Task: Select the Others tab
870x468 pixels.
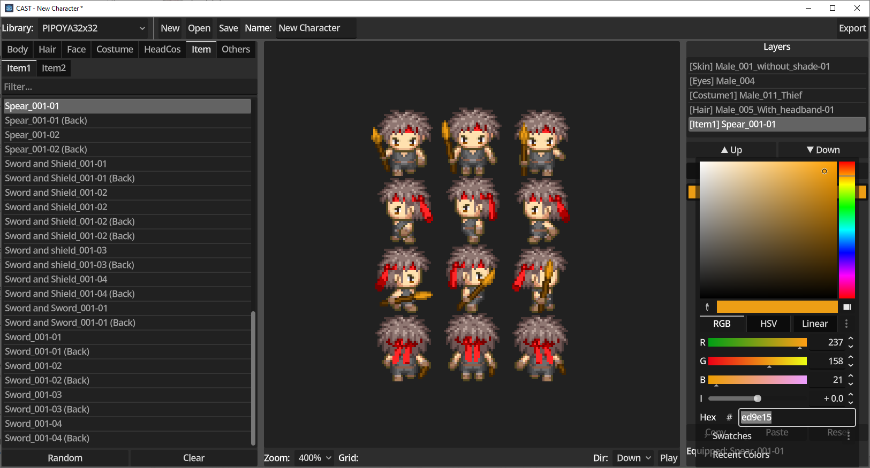Action: (x=236, y=49)
